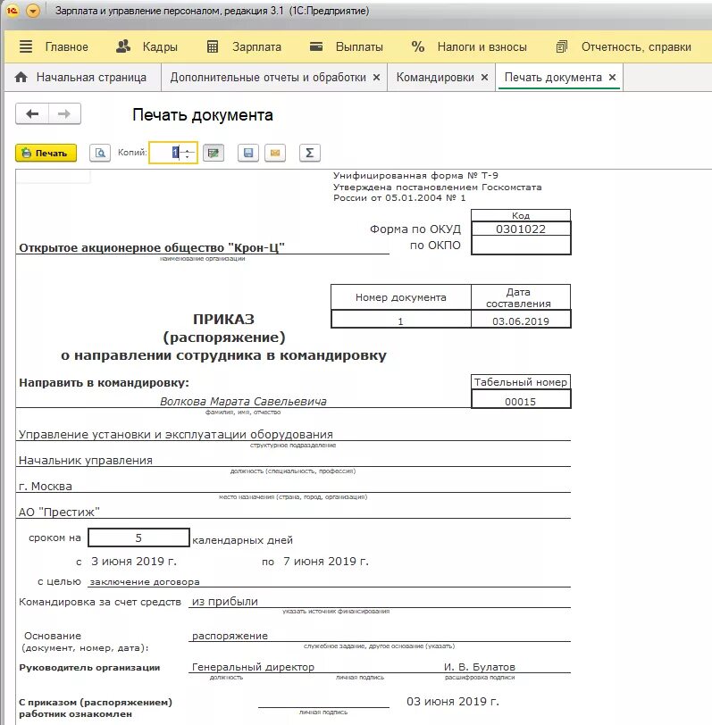
Task: Toggle the document edit mode icon
Action: pyautogui.click(x=214, y=153)
